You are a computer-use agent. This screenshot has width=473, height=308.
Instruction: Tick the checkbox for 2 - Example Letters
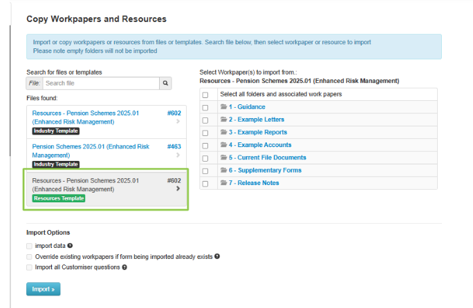coord(205,120)
